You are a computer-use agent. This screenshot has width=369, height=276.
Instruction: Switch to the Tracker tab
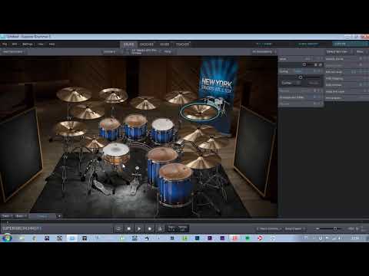click(x=182, y=44)
